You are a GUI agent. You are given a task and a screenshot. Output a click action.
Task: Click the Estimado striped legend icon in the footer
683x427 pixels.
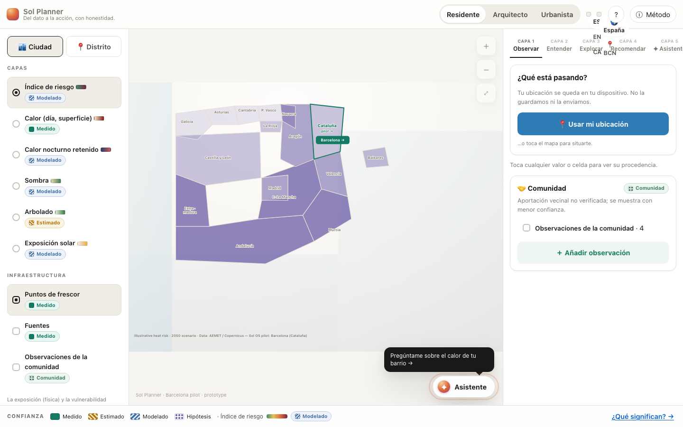(93, 417)
